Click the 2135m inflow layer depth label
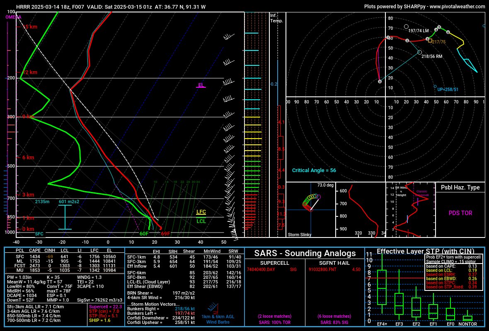Image resolution: width=489 pixels, height=331 pixels. (x=42, y=201)
